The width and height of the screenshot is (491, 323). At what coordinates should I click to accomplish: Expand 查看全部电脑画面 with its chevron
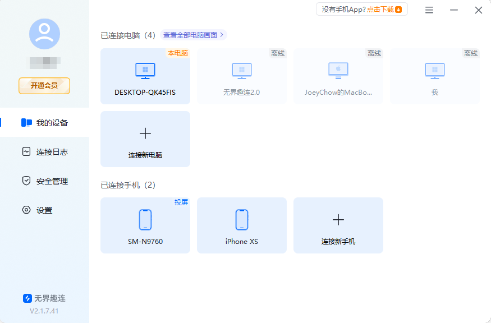[222, 35]
